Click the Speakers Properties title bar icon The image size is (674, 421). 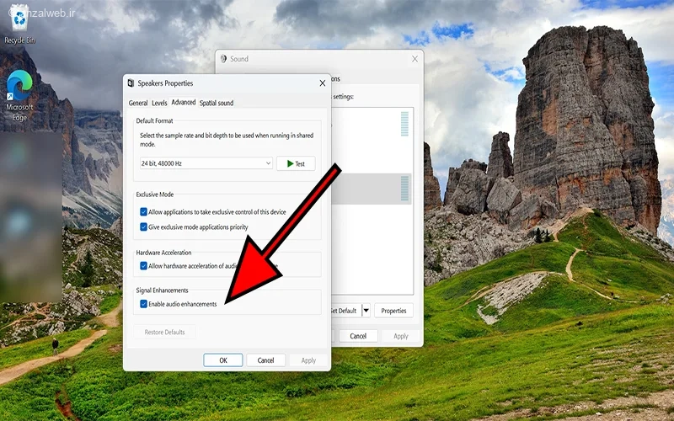point(131,83)
